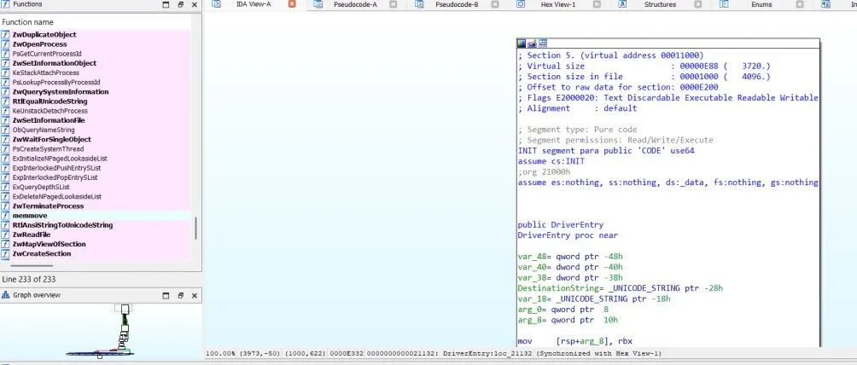Click the third icon in the graph node header
Image resolution: width=857 pixels, height=365 pixels.
[x=543, y=43]
